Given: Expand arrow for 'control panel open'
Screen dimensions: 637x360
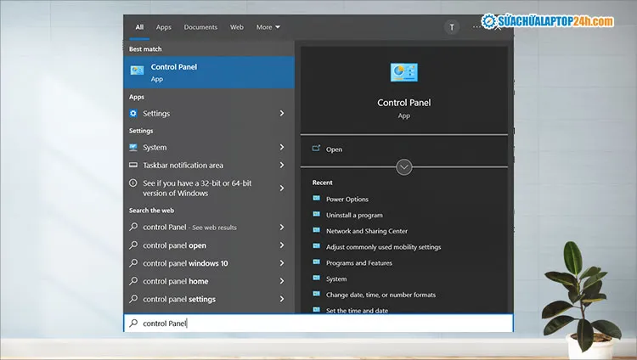Looking at the screenshot, I should pos(282,245).
